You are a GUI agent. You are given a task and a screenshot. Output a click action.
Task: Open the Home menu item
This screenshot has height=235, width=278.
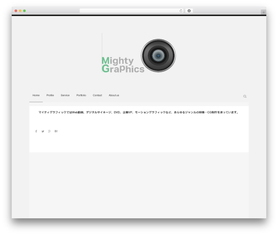[x=36, y=95]
